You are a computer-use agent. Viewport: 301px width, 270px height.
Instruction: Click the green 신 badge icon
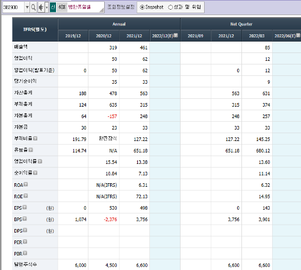pos(53,7)
